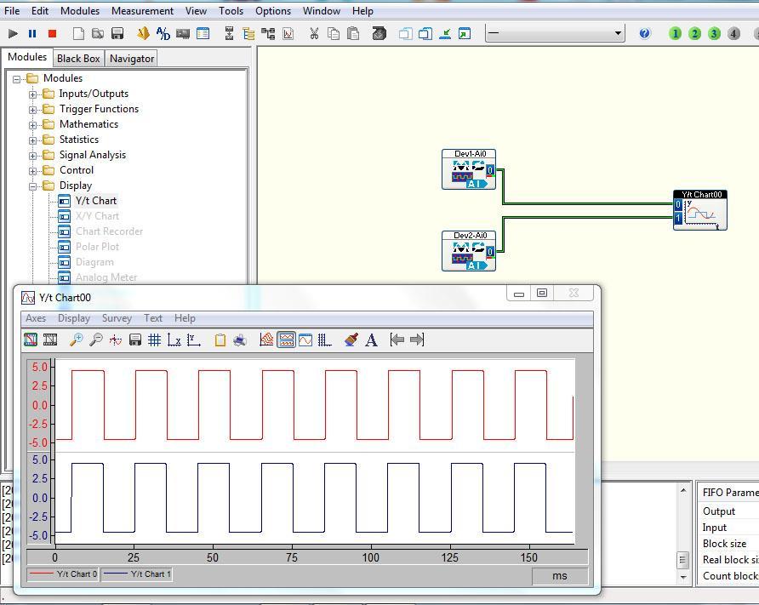Stop the measurement with the red square
This screenshot has width=759, height=605.
coord(52,33)
